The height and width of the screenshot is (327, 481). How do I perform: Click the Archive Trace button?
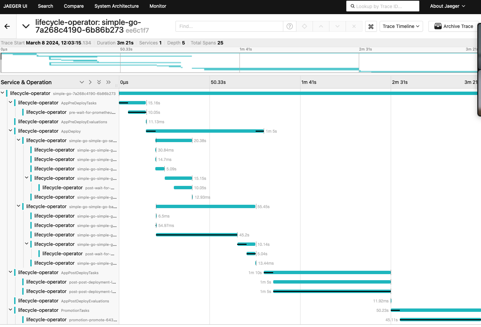click(454, 26)
